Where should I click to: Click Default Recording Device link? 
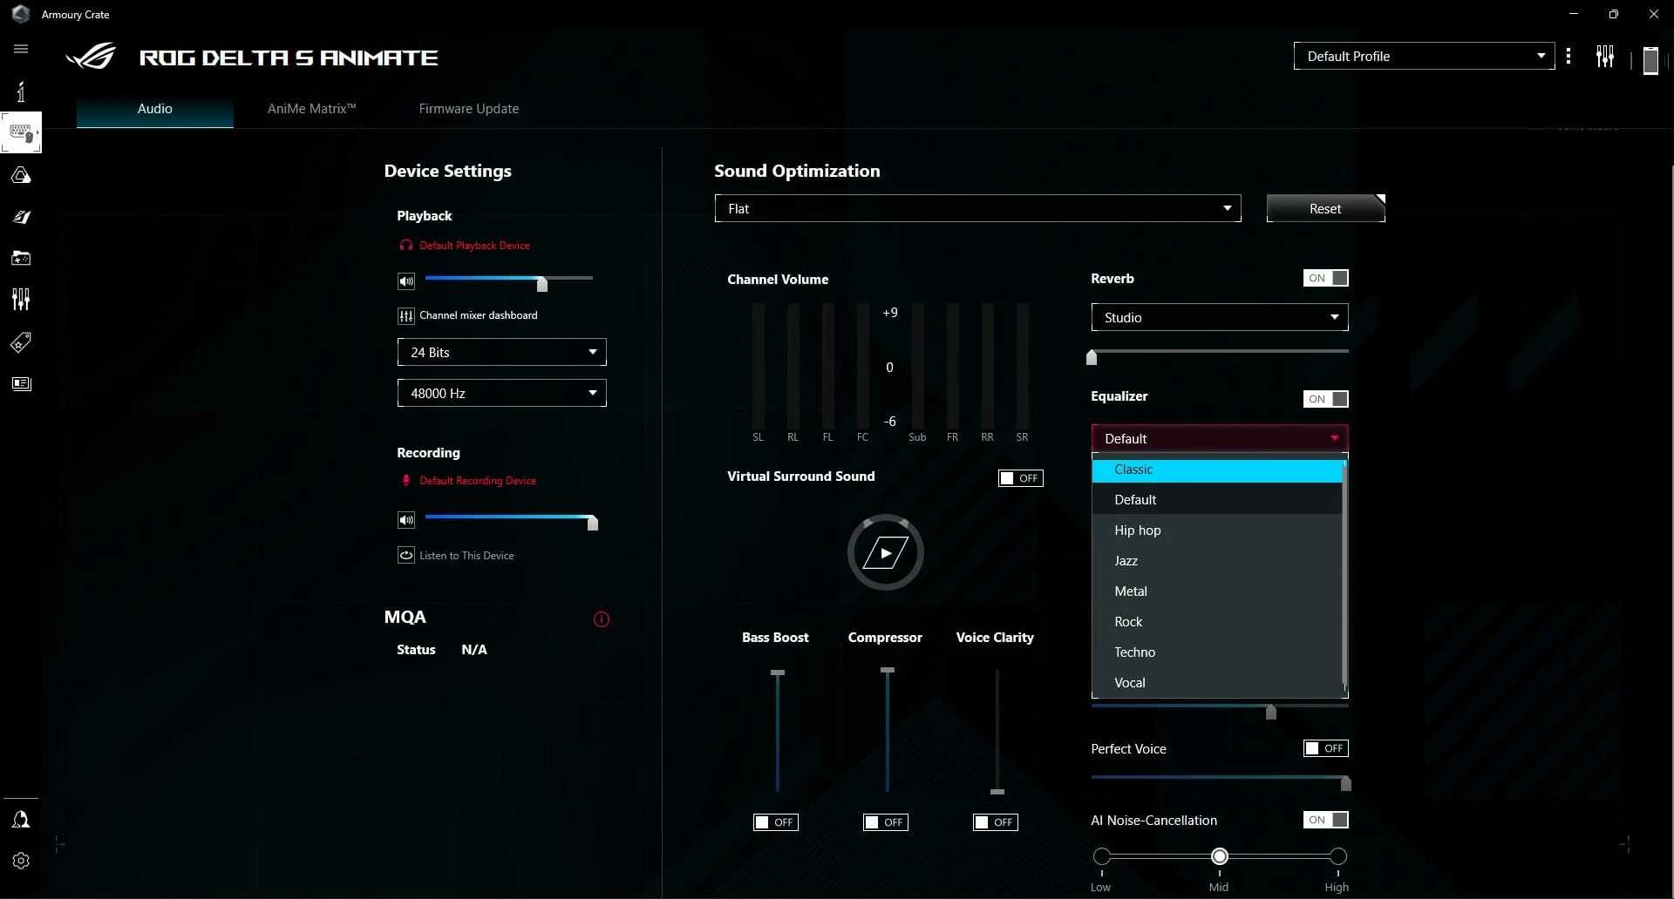(478, 481)
